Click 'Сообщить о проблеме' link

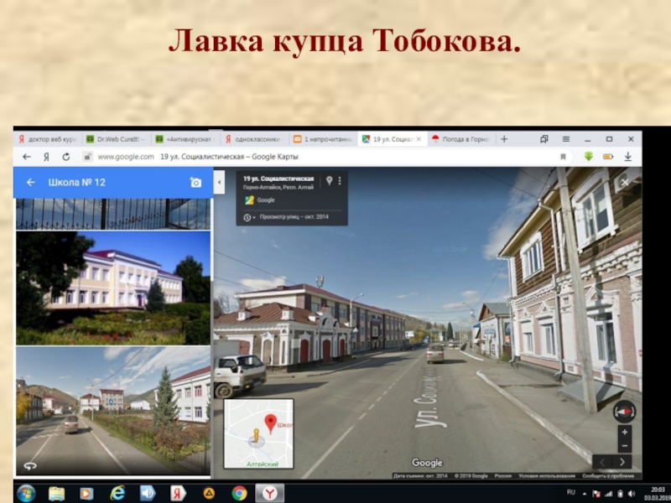[x=608, y=475]
